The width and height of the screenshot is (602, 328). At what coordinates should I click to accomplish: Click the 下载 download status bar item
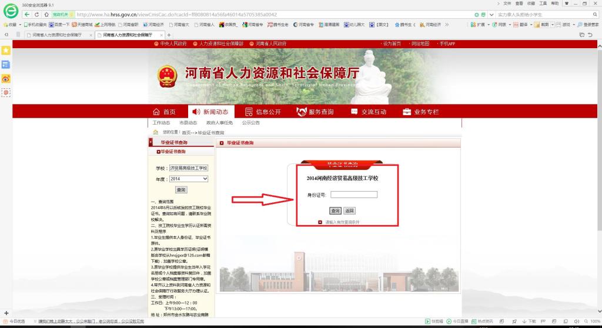pos(529,321)
